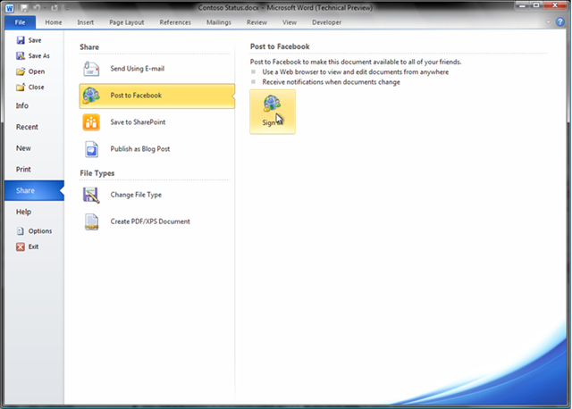Click the Close text in sidebar
This screenshot has height=409, width=572.
[36, 88]
